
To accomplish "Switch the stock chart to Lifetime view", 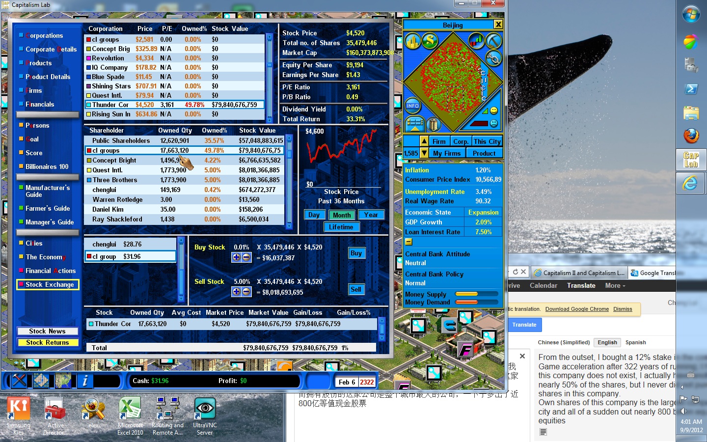I will click(x=341, y=227).
